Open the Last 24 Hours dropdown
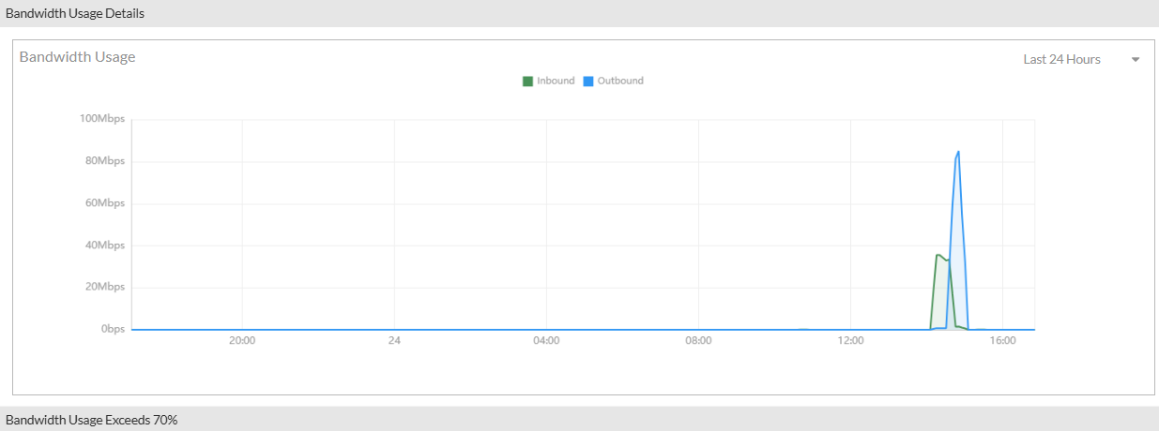Screen dimensions: 1159x431 click(1061, 59)
